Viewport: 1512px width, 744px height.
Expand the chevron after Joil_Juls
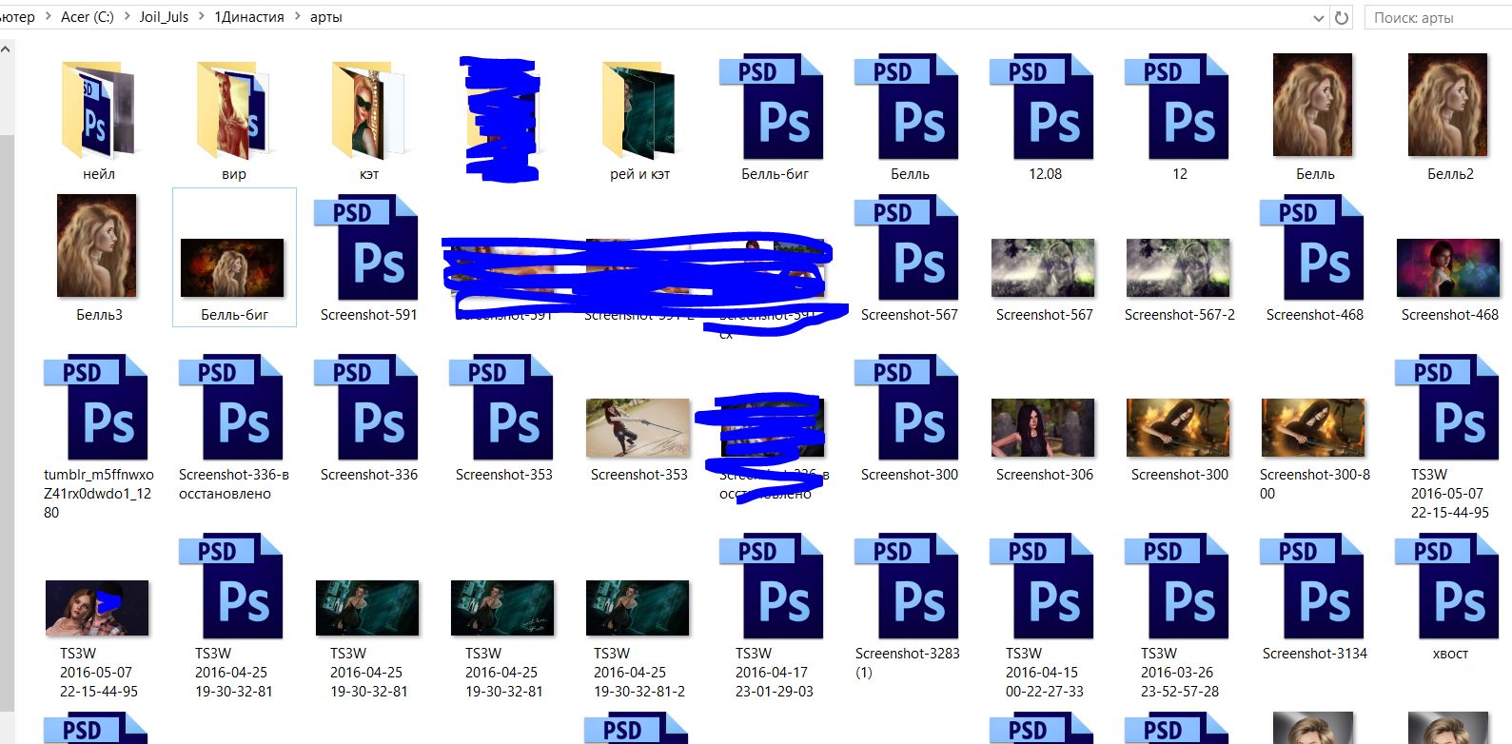[202, 17]
